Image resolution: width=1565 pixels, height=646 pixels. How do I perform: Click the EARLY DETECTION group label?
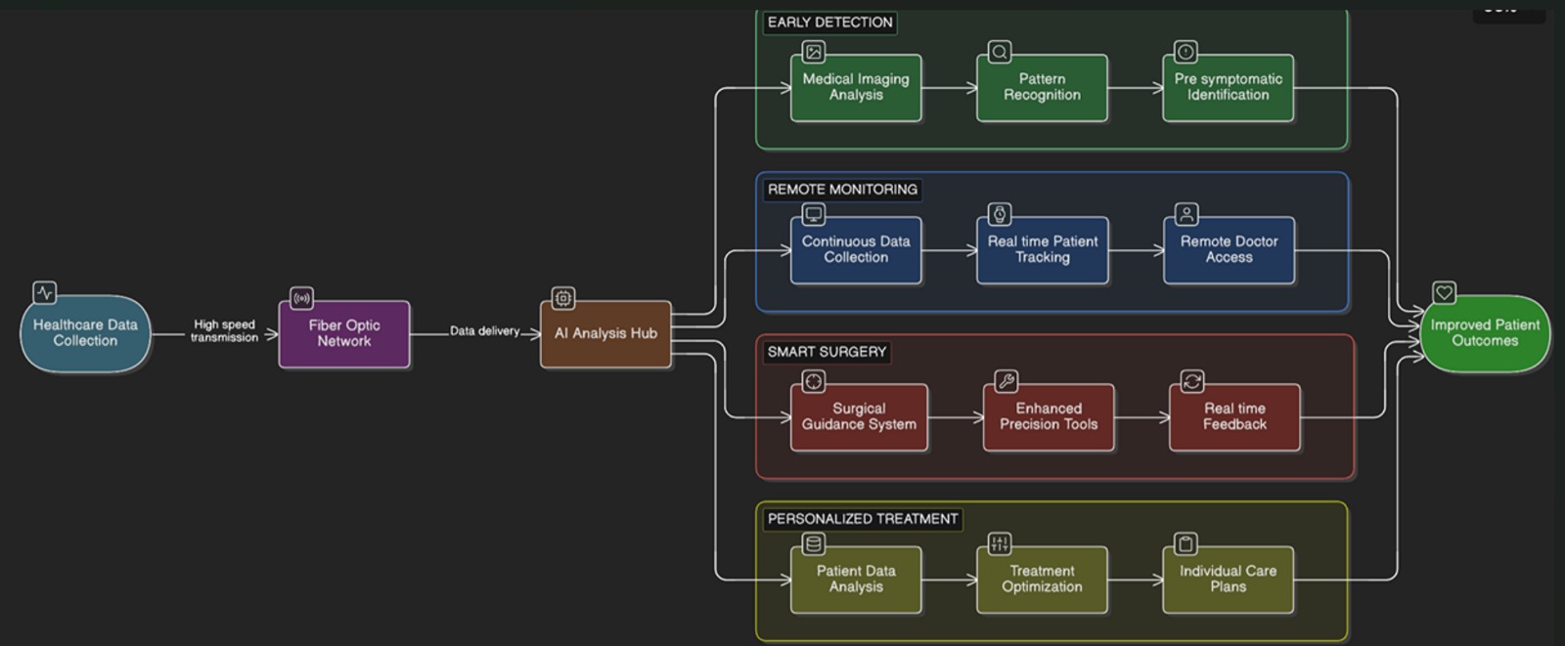[x=829, y=22]
